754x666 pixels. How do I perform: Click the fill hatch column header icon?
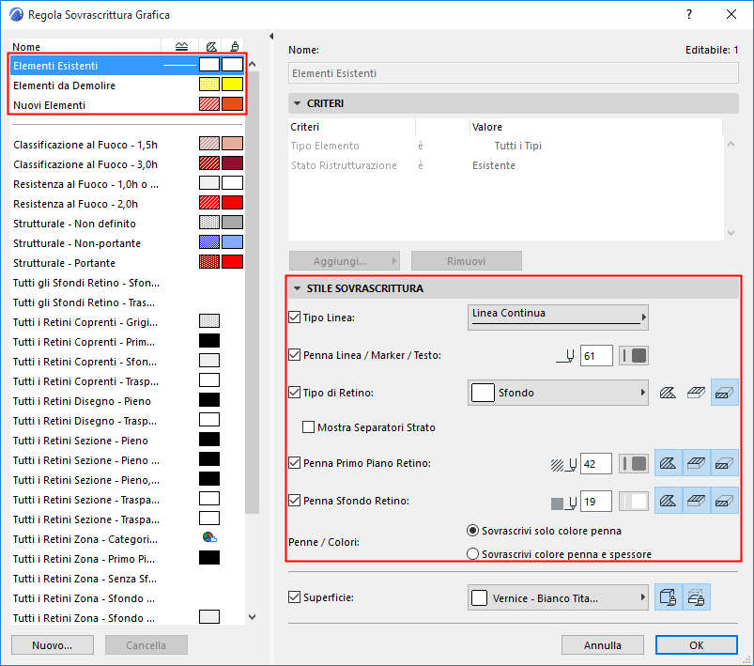pos(211,47)
